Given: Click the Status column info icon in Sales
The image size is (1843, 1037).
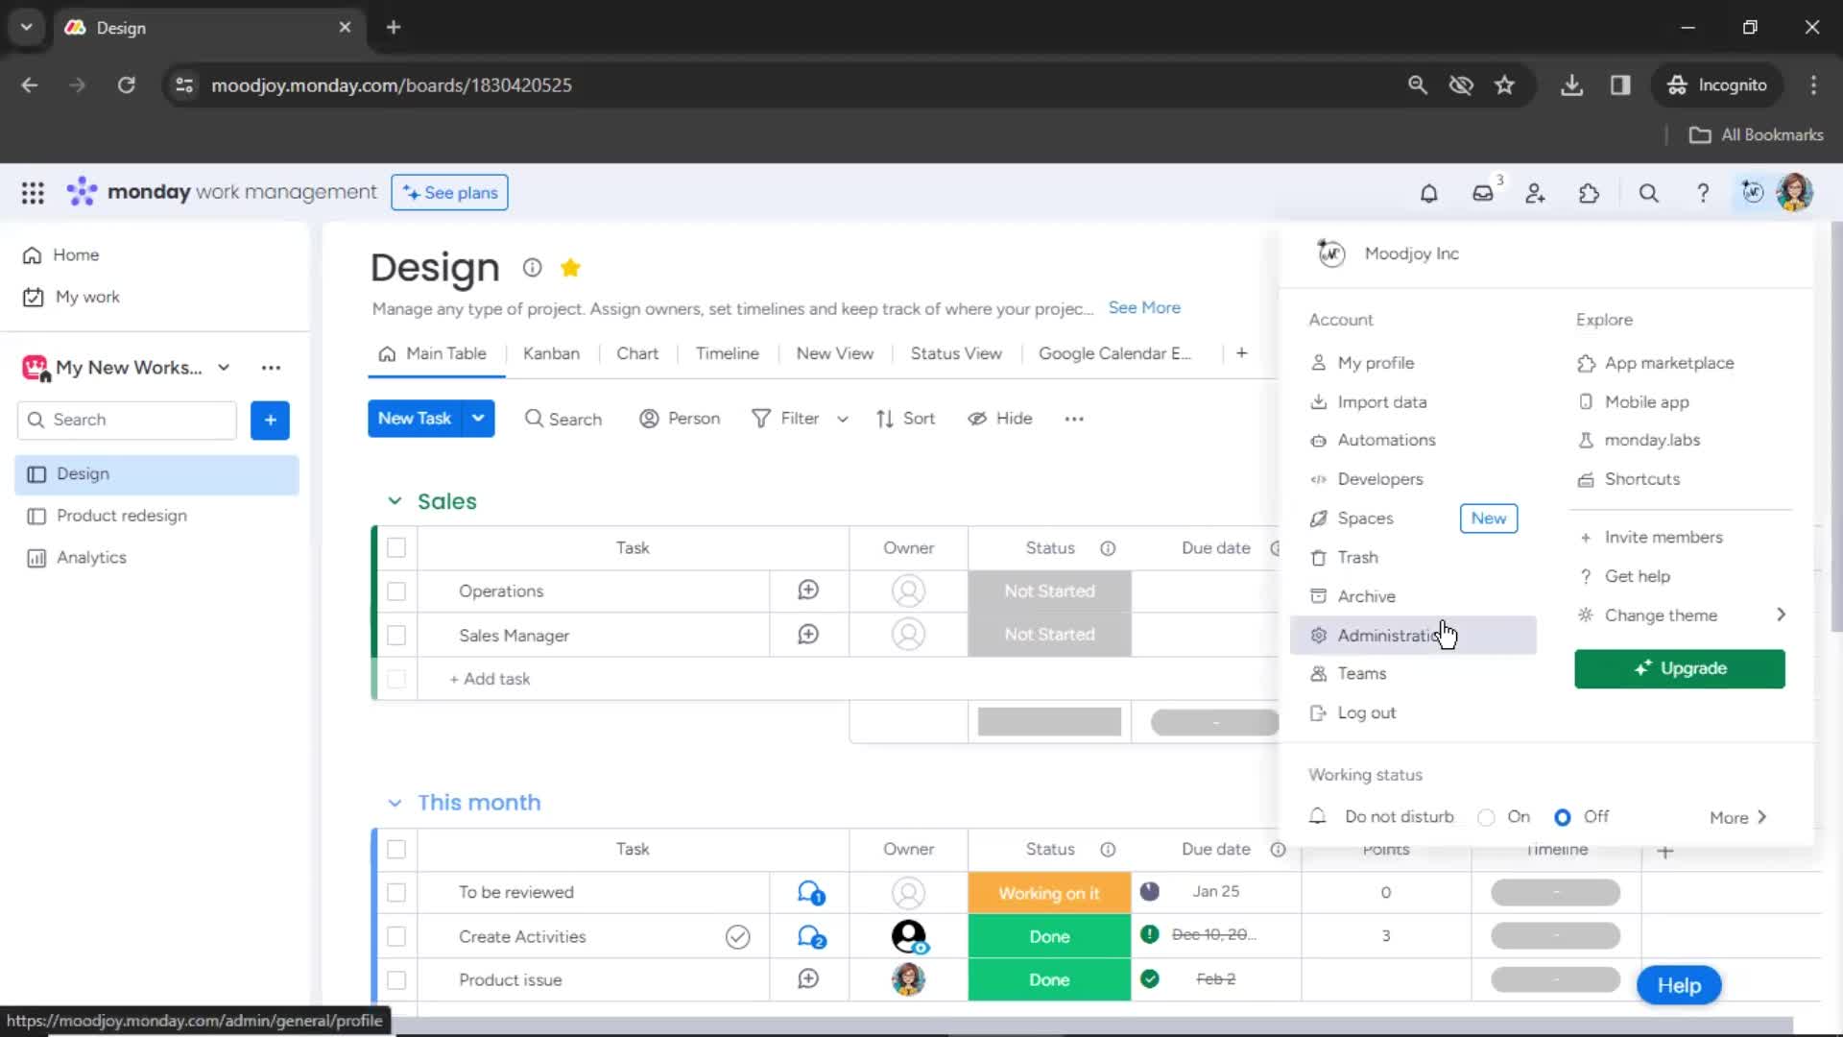Looking at the screenshot, I should tap(1108, 548).
